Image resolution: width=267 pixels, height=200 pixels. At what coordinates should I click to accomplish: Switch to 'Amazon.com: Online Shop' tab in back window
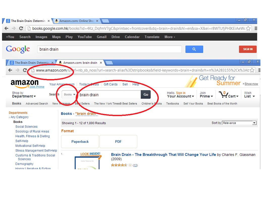click(76, 21)
